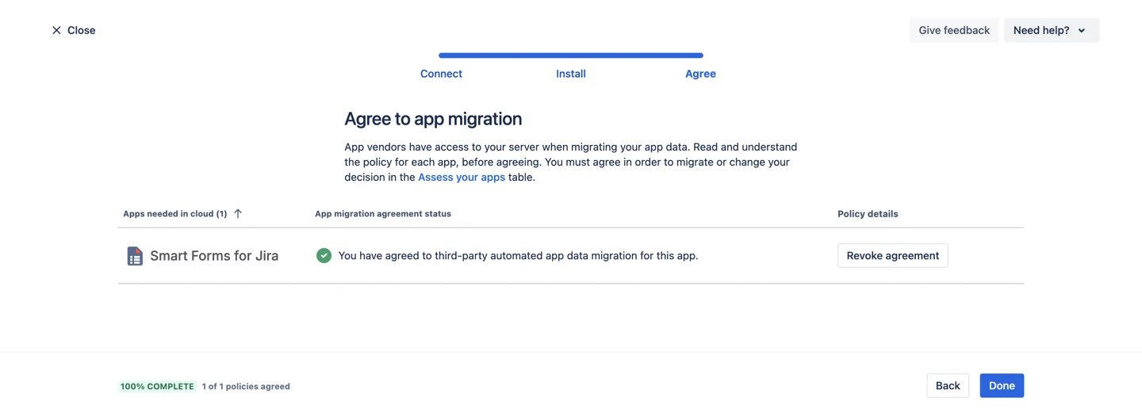Expand the Need help? dropdown
Image resolution: width=1142 pixels, height=417 pixels.
click(1051, 30)
